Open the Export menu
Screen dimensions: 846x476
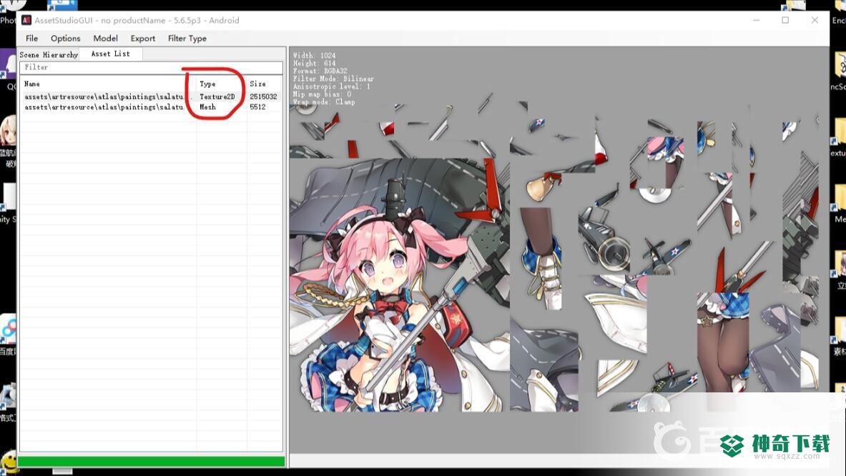(x=142, y=39)
